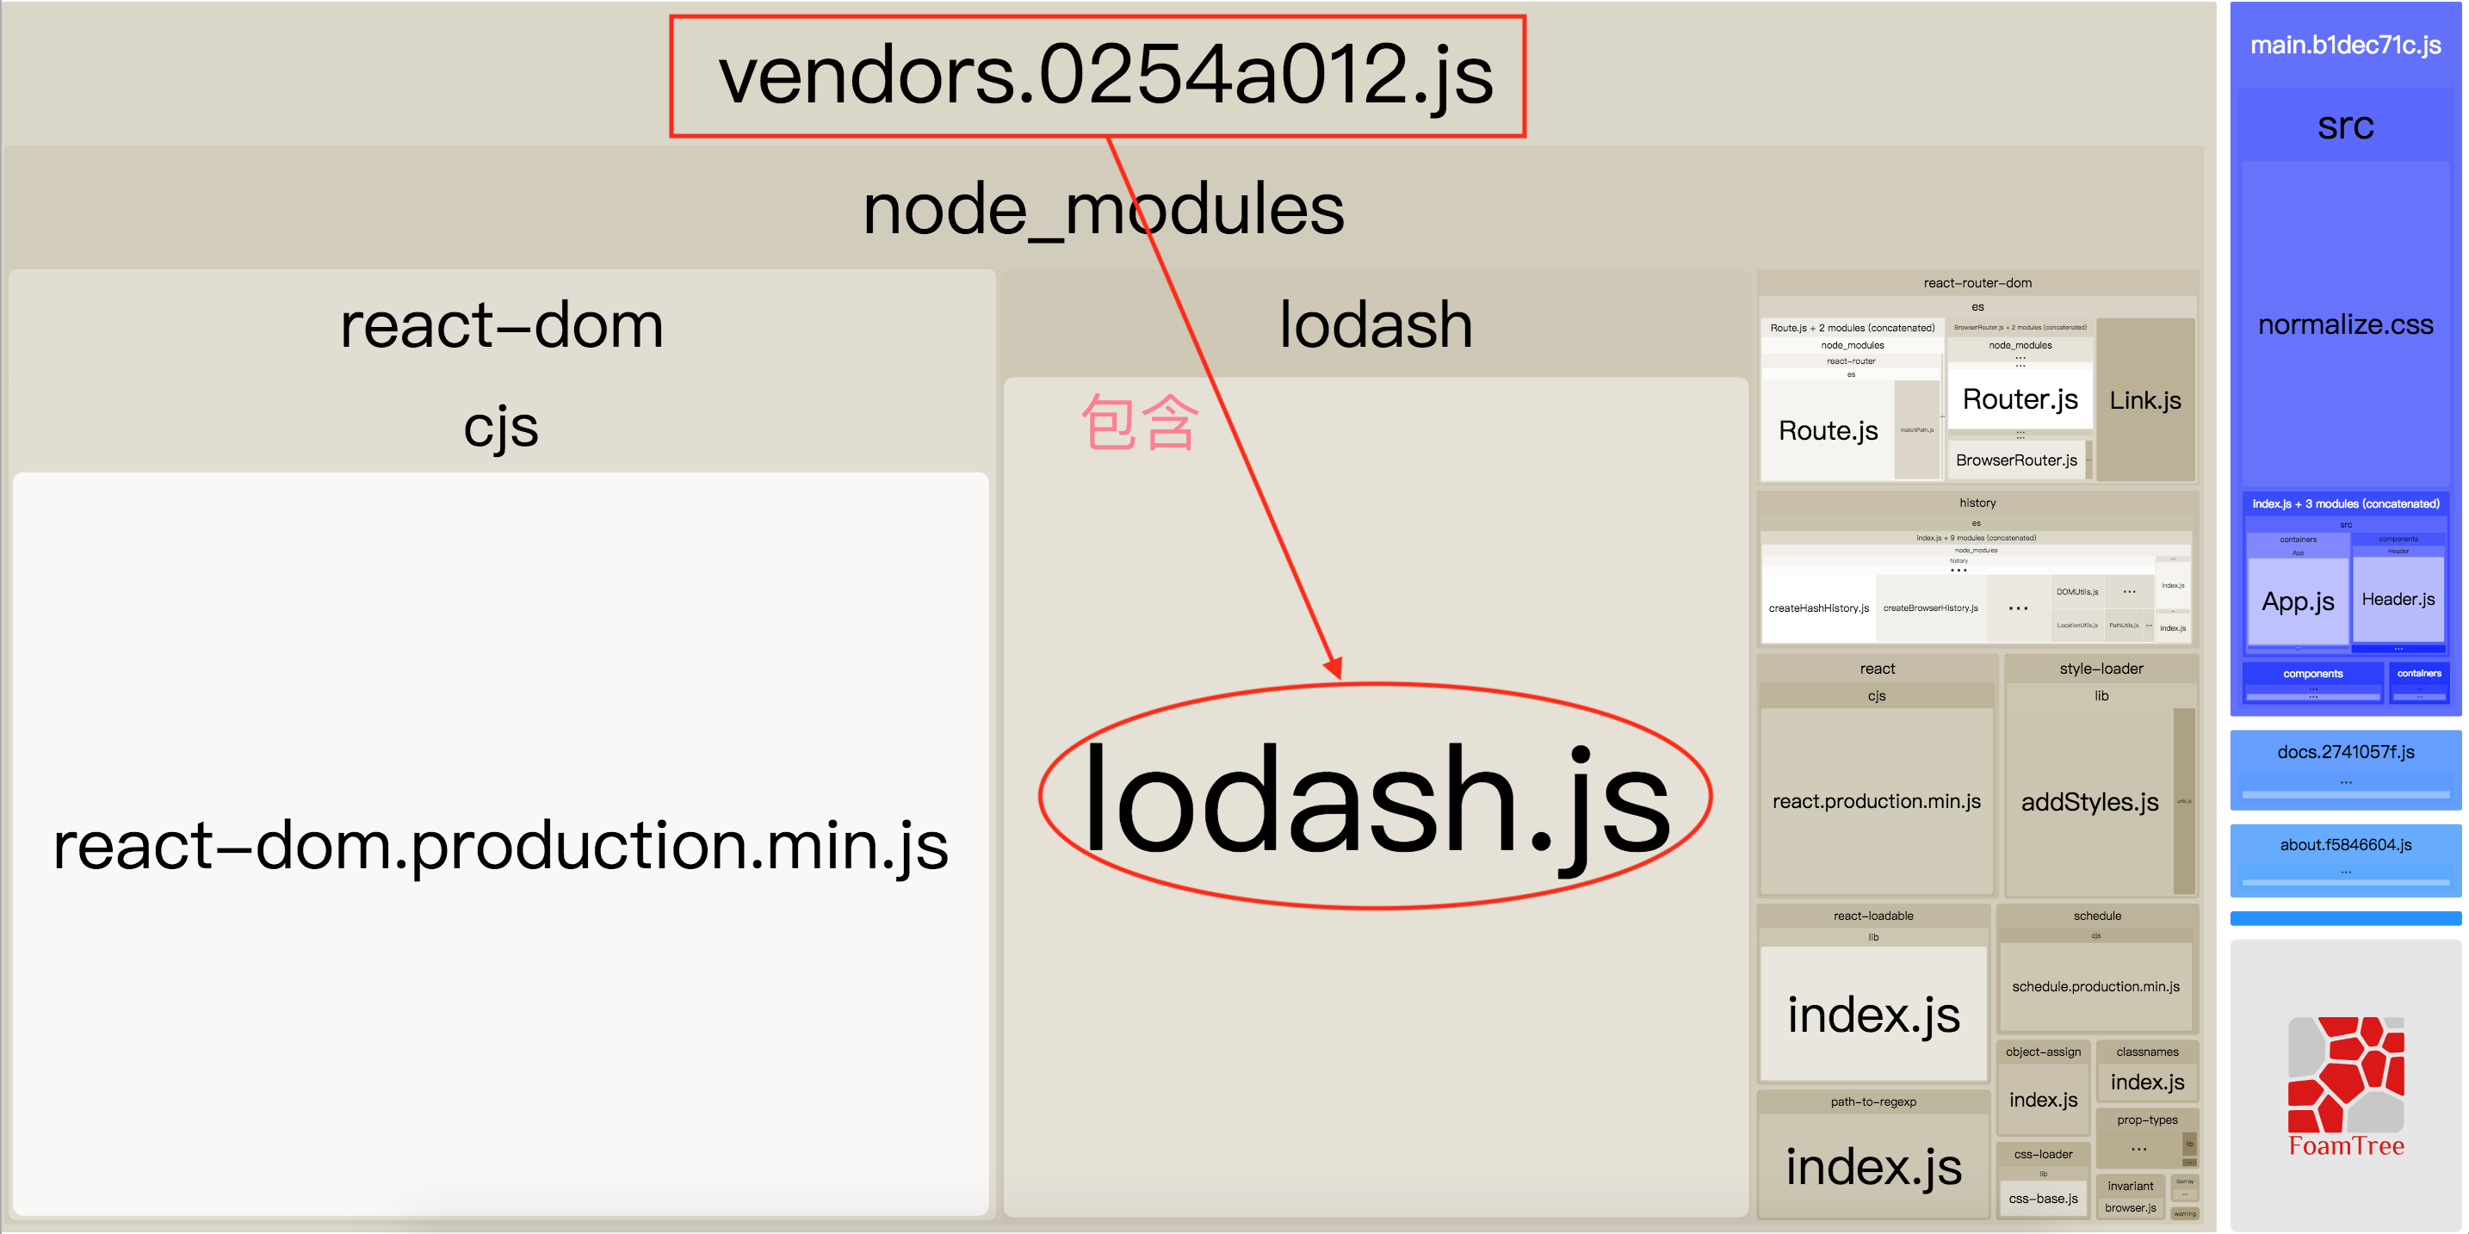Image resolution: width=2469 pixels, height=1234 pixels.
Task: Select the schedule.production.min.js cell
Action: click(x=2095, y=987)
